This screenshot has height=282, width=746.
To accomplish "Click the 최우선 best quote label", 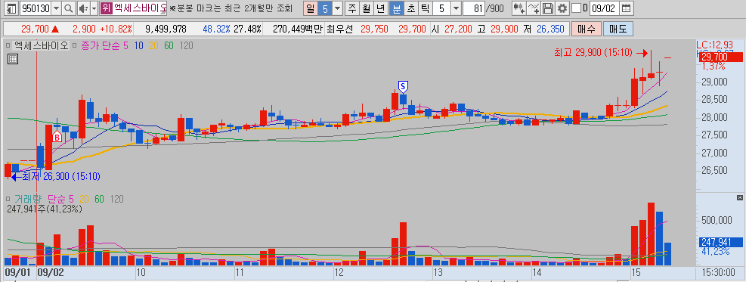I will pyautogui.click(x=339, y=29).
